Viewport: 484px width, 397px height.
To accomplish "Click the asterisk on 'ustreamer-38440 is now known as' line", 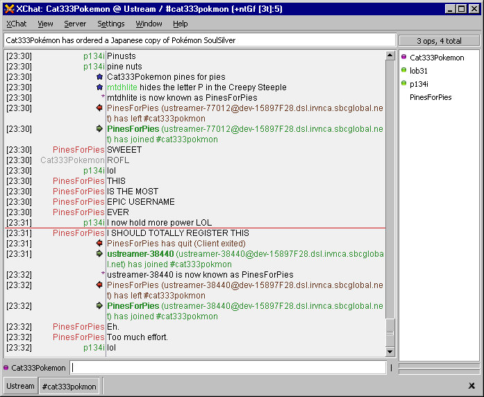I will [103, 273].
